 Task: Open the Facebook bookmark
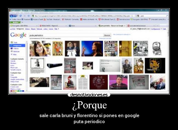tap(26, 19)
